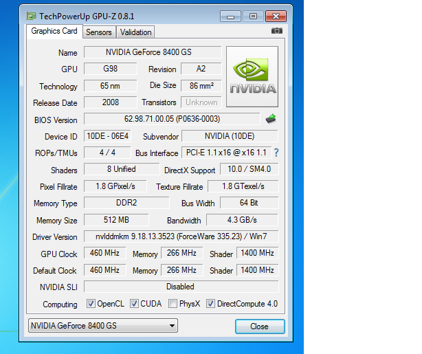
Task: Click the Bus Interface field PCI-E 1.1 x16
Action: pos(226,153)
